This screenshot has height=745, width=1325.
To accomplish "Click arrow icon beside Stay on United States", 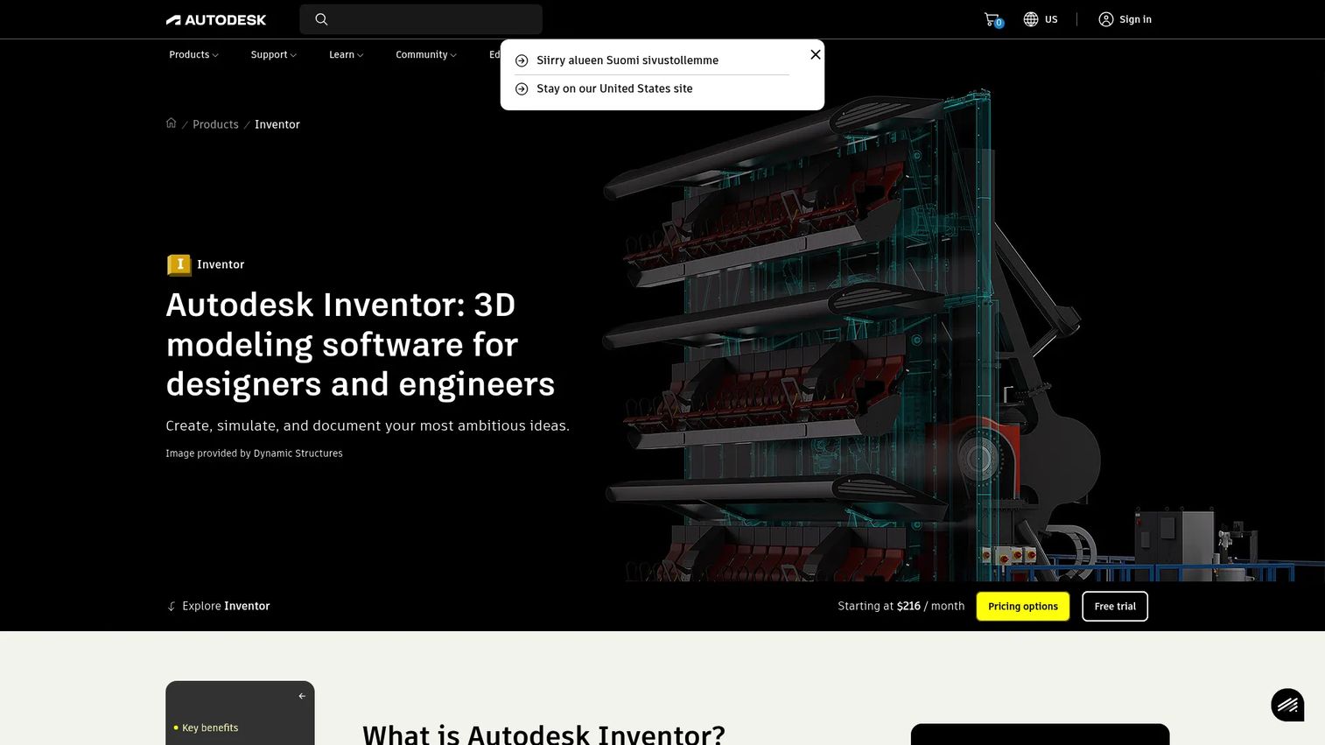I will pyautogui.click(x=522, y=88).
